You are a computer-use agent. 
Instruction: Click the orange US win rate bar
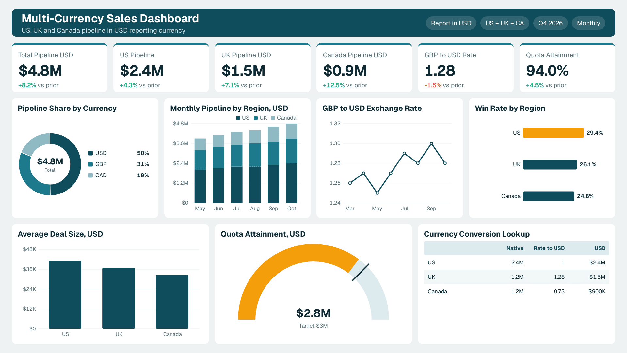[x=553, y=133]
